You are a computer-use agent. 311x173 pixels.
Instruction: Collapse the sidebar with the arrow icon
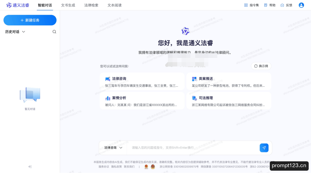(30, 167)
